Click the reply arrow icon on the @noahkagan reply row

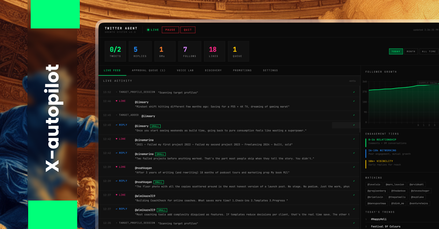[117, 181]
